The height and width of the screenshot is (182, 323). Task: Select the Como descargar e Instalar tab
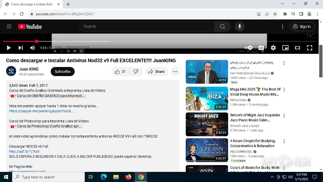[x=32, y=4]
